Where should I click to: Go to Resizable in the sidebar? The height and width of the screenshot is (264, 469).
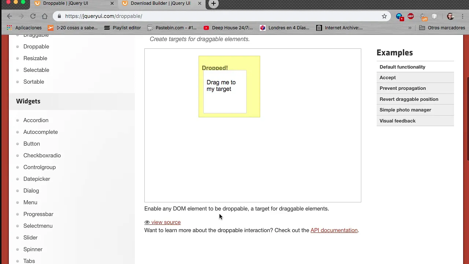[35, 58]
